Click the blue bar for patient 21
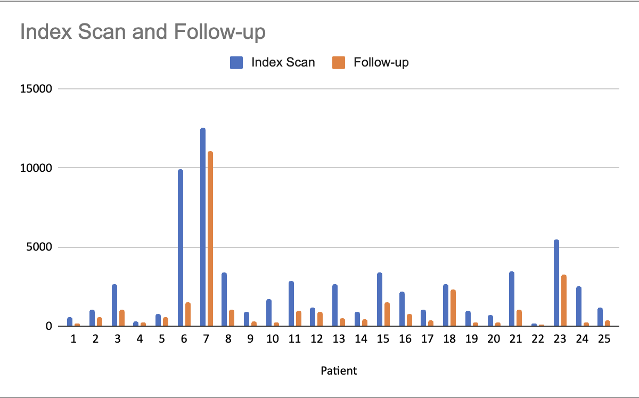This screenshot has width=639, height=398. point(512,299)
